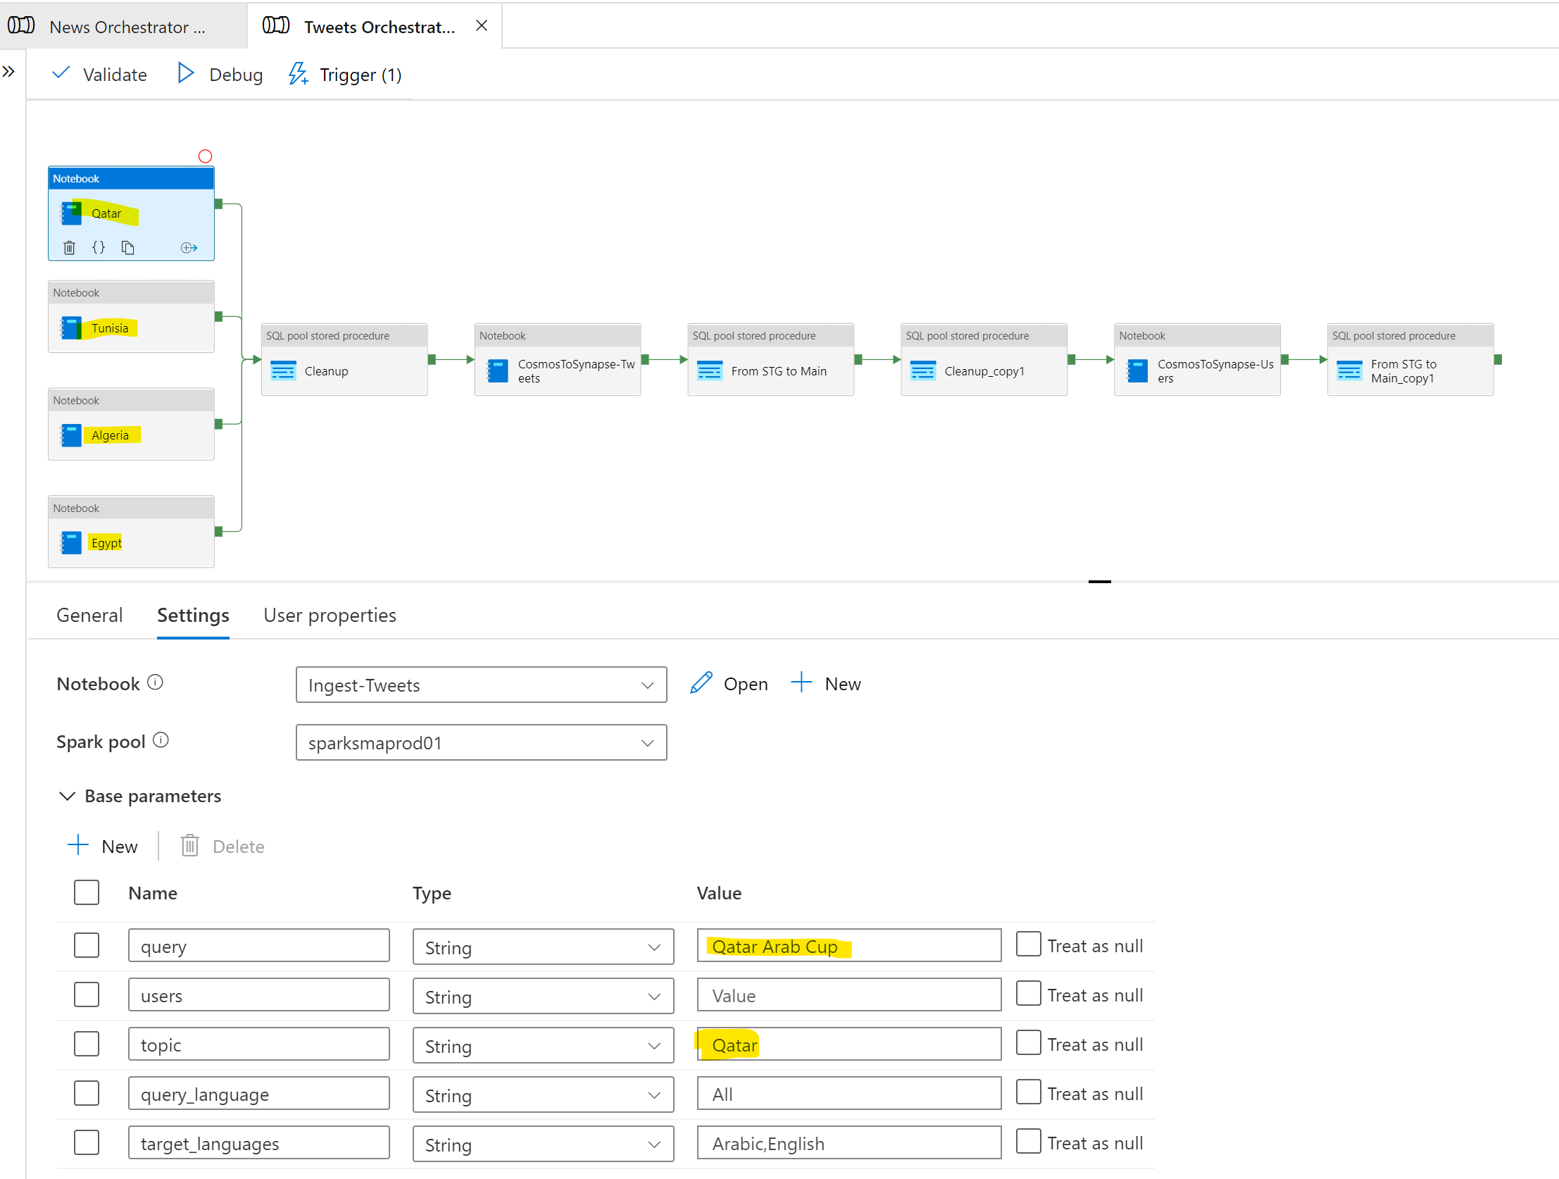Toggle the select-all checkbox in Name header
1559x1179 pixels.
pyautogui.click(x=87, y=892)
